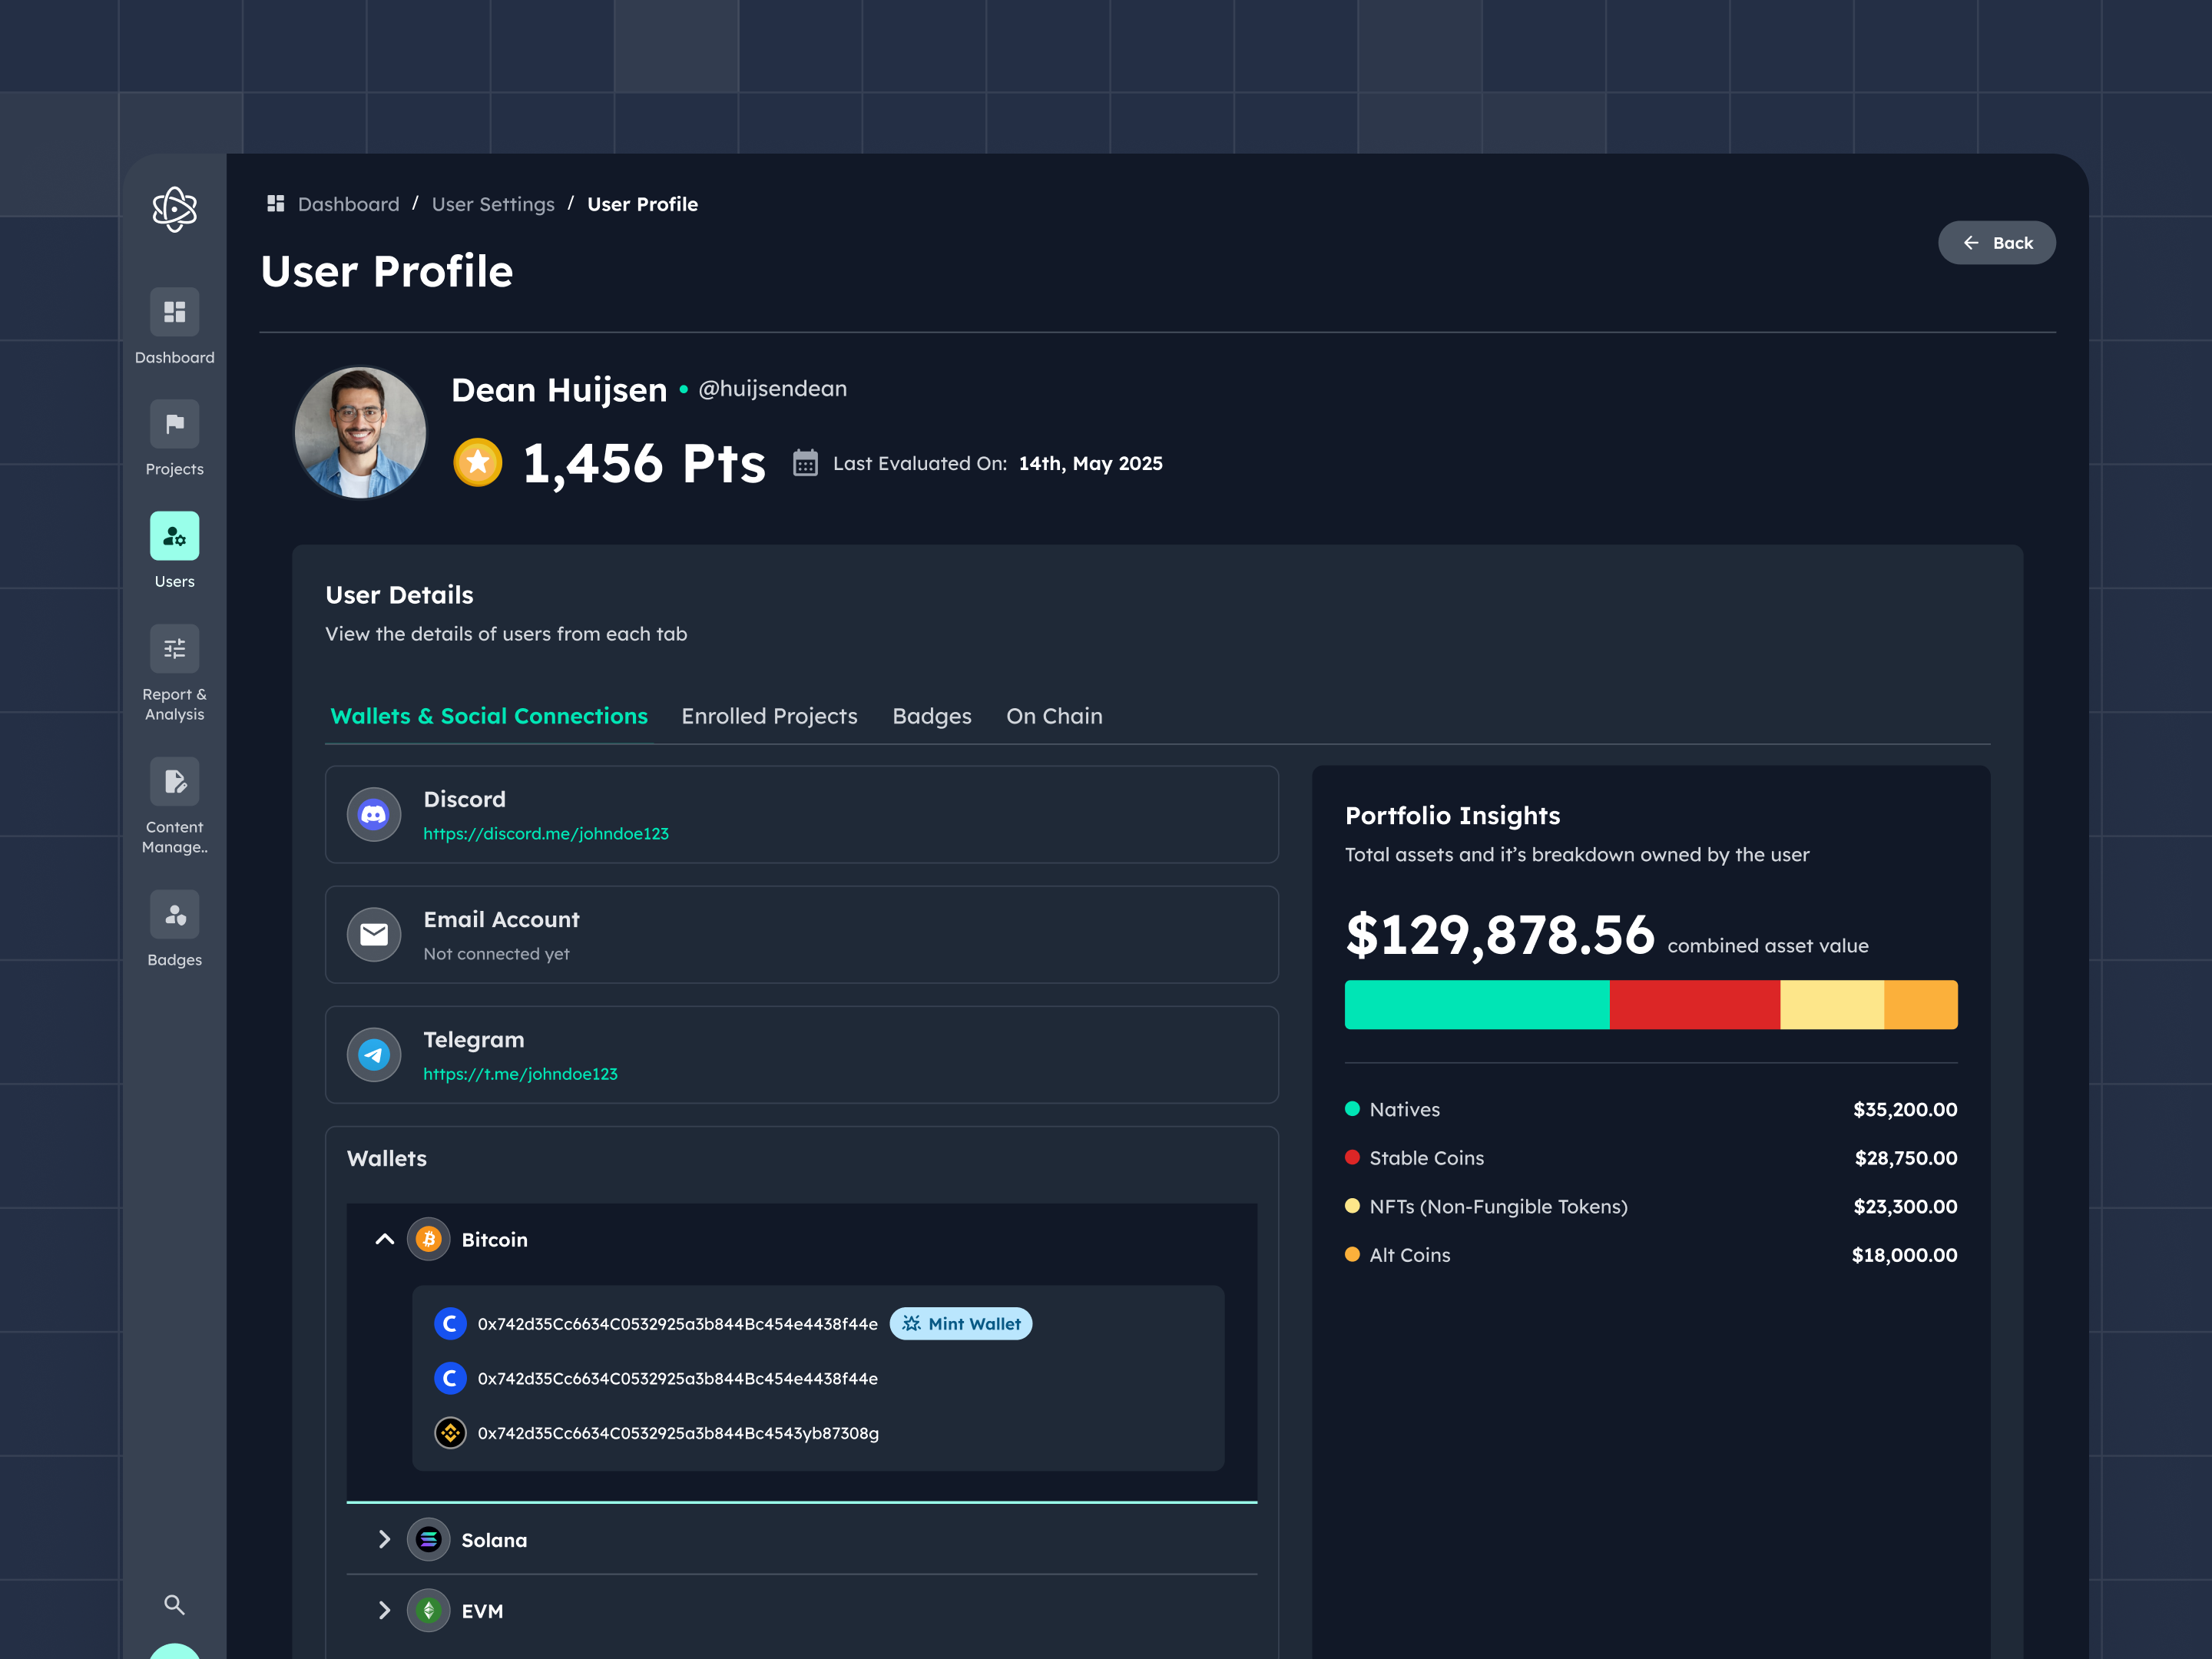Switch to the Enrolled Projects tab
Viewport: 2212px width, 1659px height.
[x=769, y=716]
